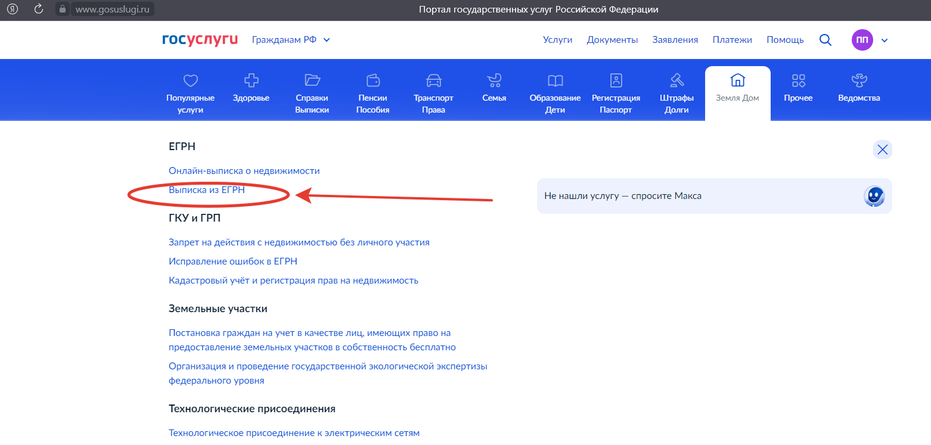Viewport: 931px width, 445px height.
Task: Open Онлайн-выписка о недвижимости link
Action: [x=244, y=171]
